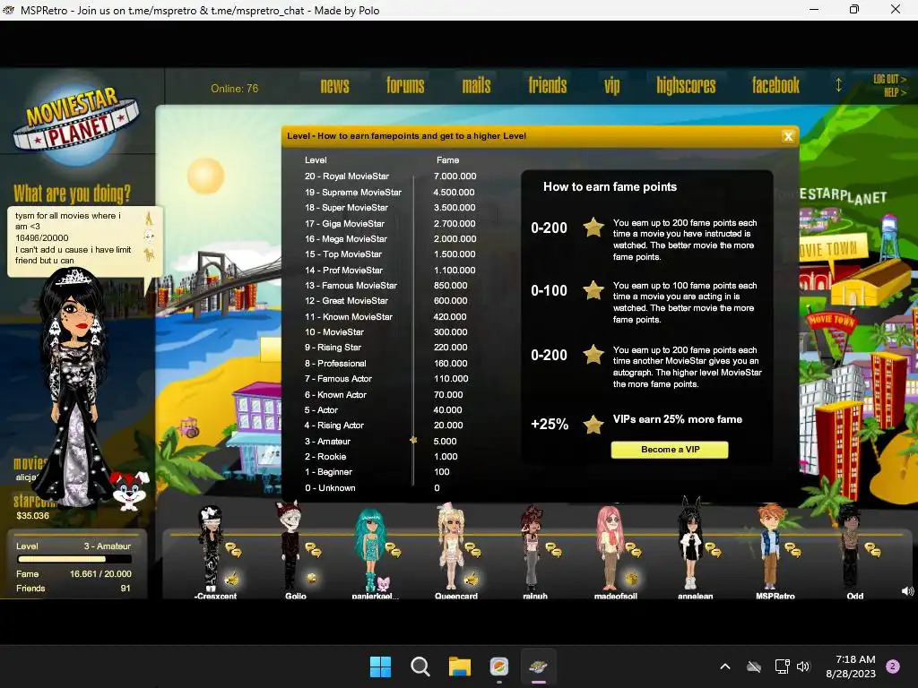Open chat bubbles icon next to -Cresxcent

(234, 549)
